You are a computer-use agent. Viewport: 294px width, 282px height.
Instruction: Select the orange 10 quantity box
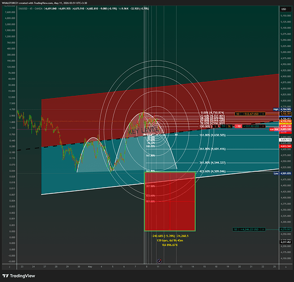pyautogui.click(x=238, y=114)
